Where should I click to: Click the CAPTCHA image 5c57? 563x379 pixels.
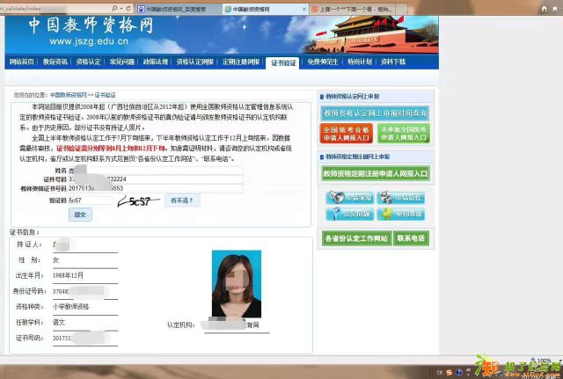(135, 200)
